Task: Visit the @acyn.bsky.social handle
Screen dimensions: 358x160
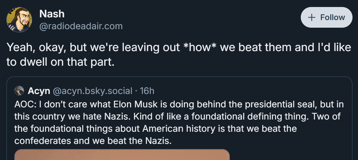Action: [93, 91]
